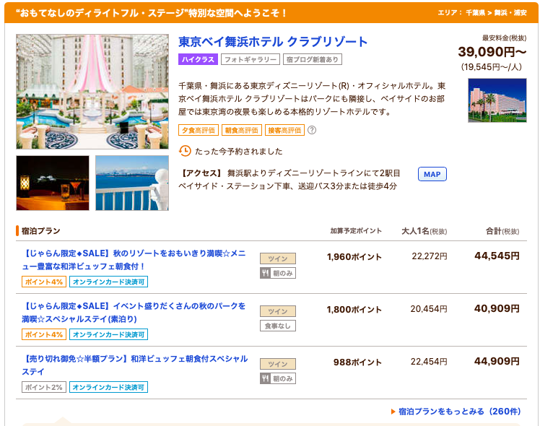Click the orange banner headline おもてなしのディライトフル・ステージ
Screen dimensions: 540x426
click(x=151, y=13)
